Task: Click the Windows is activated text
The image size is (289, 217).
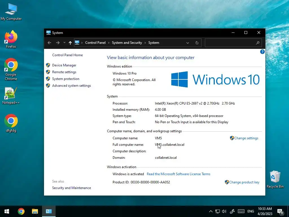Action: tap(128, 174)
